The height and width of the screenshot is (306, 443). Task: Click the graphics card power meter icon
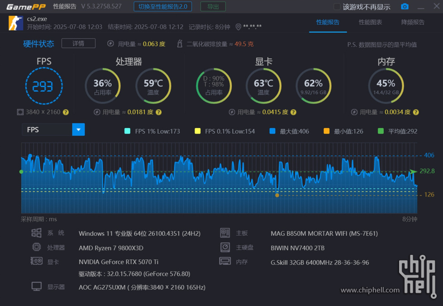point(232,112)
